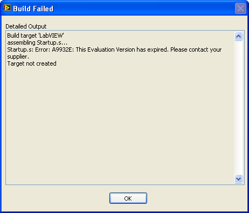Click the scrollbar track between the arrows
This screenshot has height=213, width=249.
pos(238,108)
